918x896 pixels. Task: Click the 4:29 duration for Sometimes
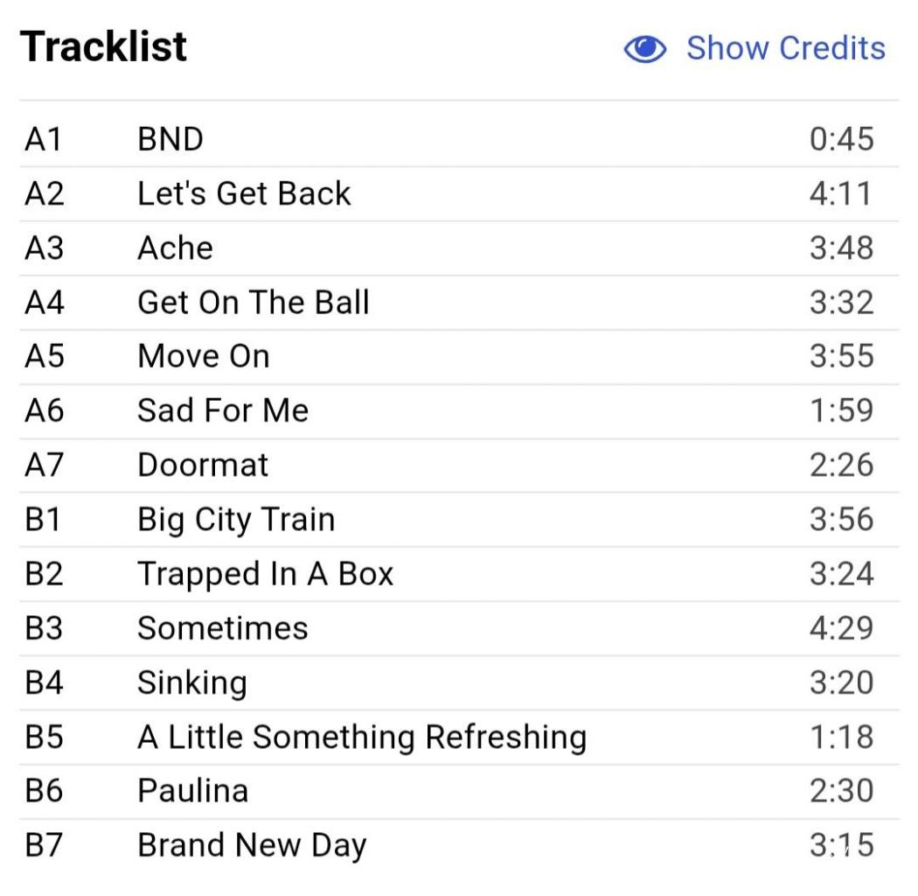tap(841, 627)
